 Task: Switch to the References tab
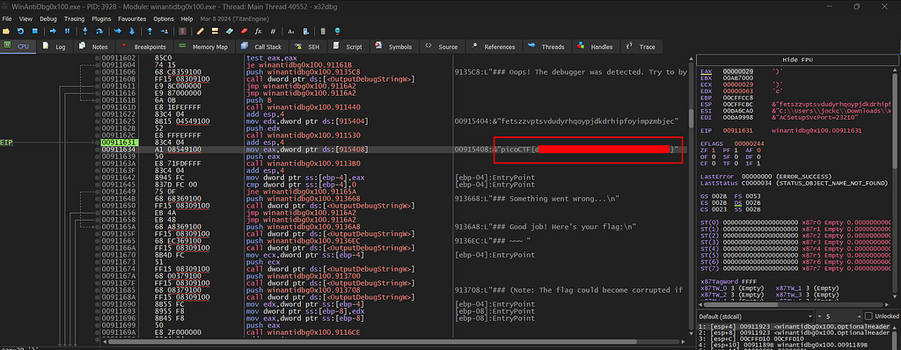[x=494, y=47]
